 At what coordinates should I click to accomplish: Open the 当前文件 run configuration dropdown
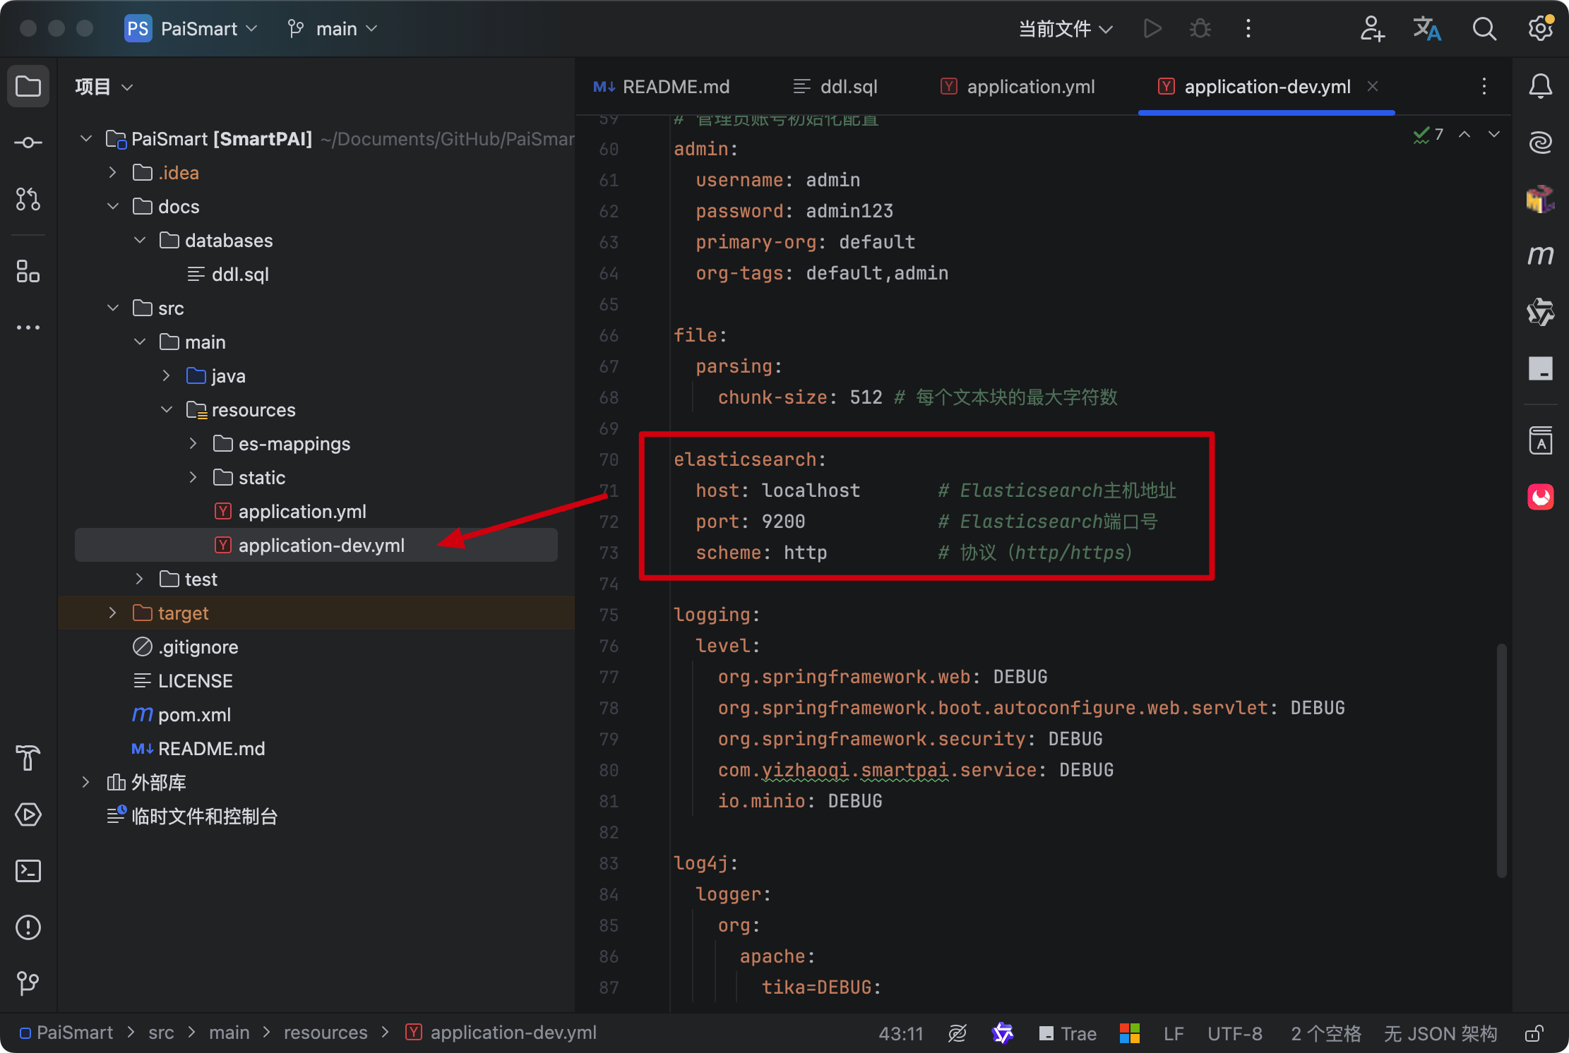coord(1065,29)
